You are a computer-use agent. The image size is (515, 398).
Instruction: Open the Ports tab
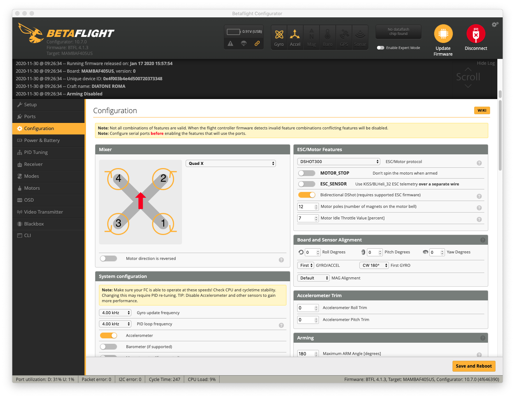pos(48,116)
